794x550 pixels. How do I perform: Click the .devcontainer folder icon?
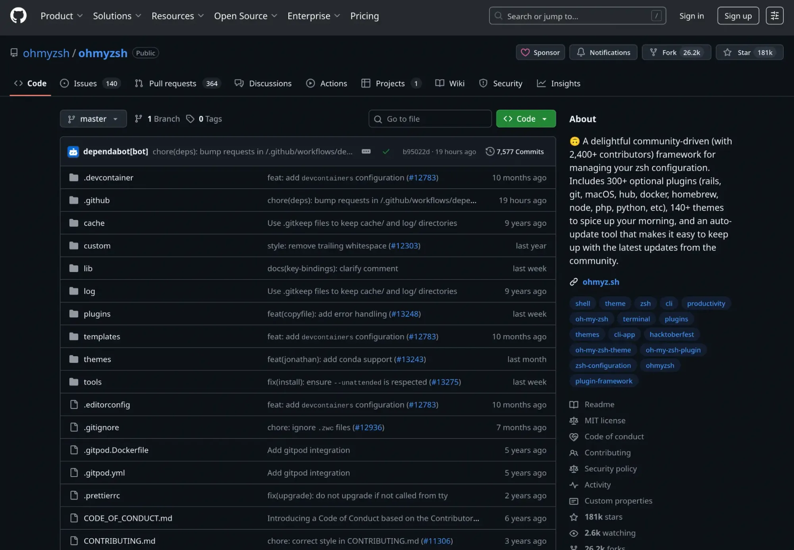click(74, 178)
